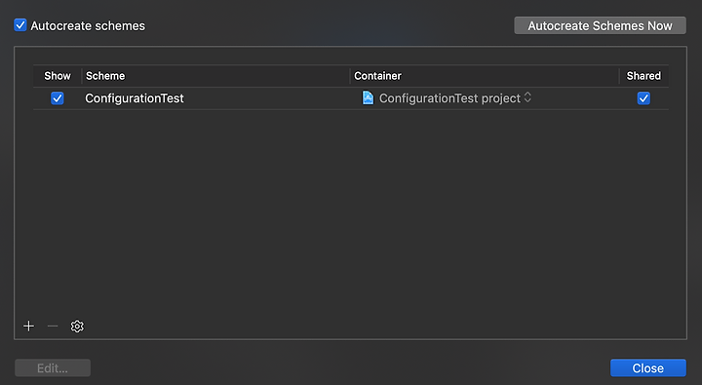
Task: Click the minus icon to remove scheme
Action: tap(53, 327)
